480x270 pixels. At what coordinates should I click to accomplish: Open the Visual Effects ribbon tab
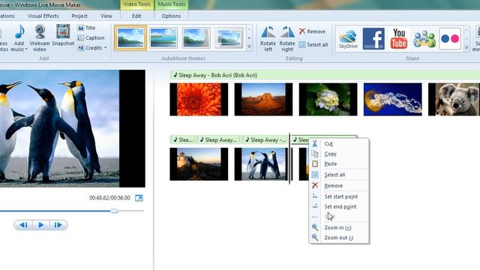43,16
